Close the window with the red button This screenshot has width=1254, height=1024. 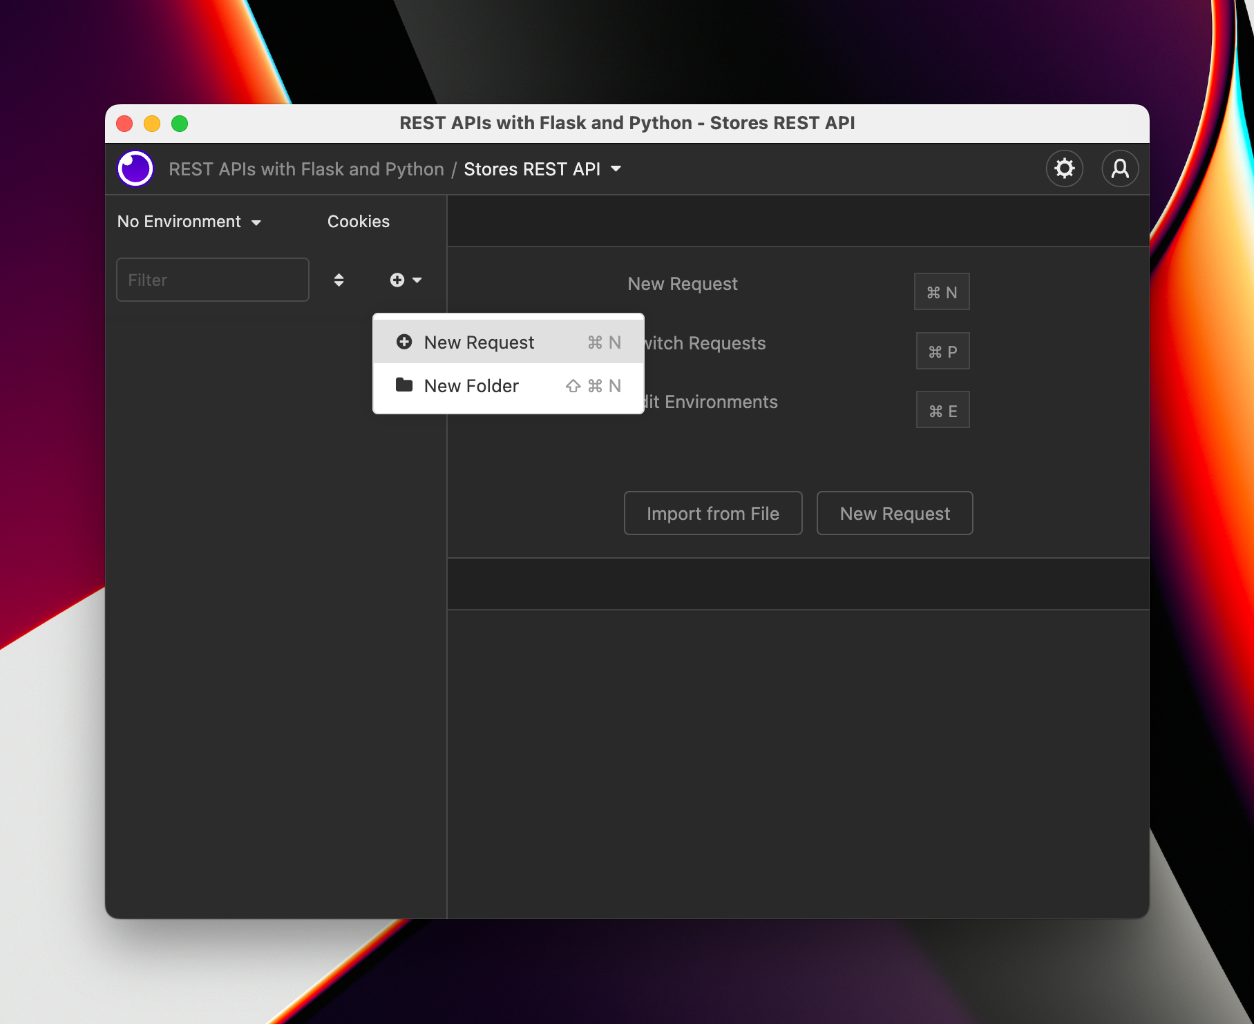click(124, 124)
